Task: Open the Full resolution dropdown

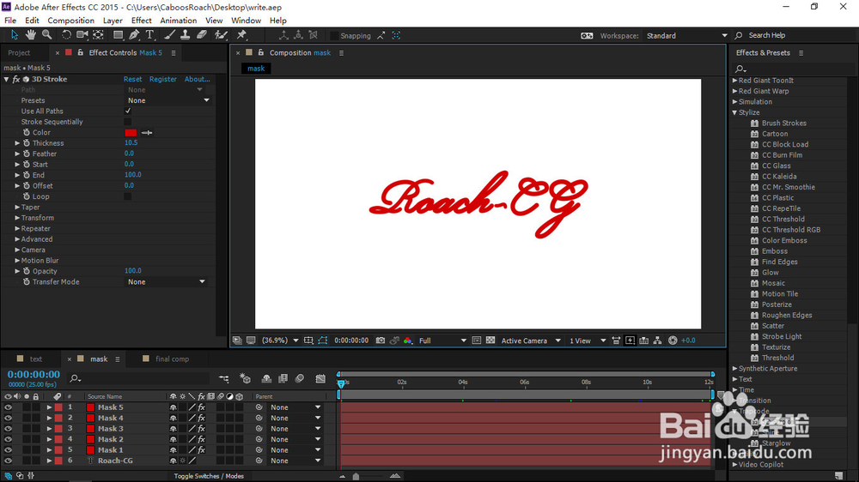Action: [442, 340]
